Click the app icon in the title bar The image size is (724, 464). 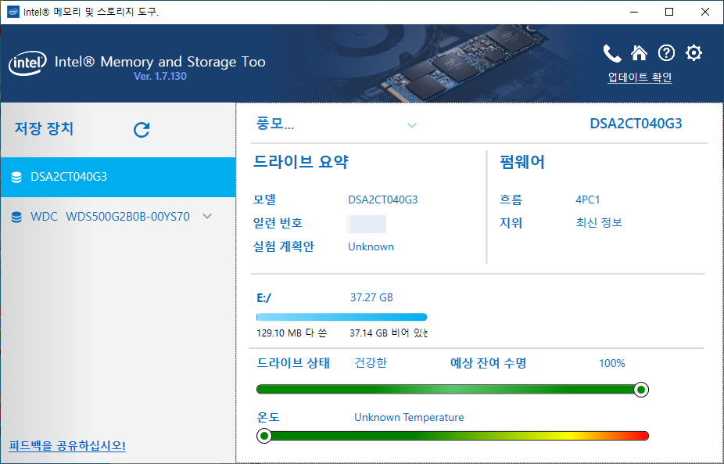(x=13, y=12)
